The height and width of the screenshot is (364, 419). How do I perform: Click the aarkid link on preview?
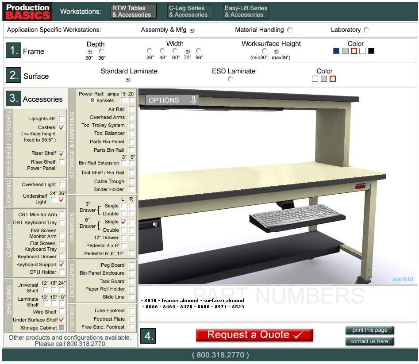(403, 279)
